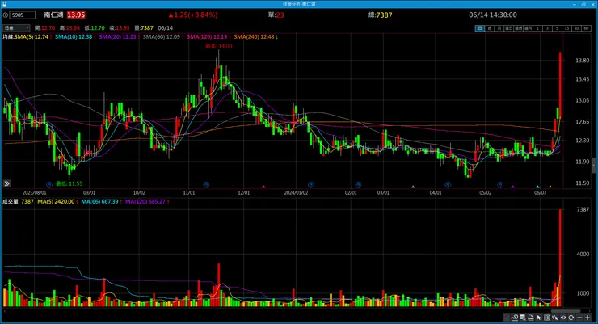The image size is (598, 324).
Task: Switch to the 月 monthly period
Action: [499, 28]
